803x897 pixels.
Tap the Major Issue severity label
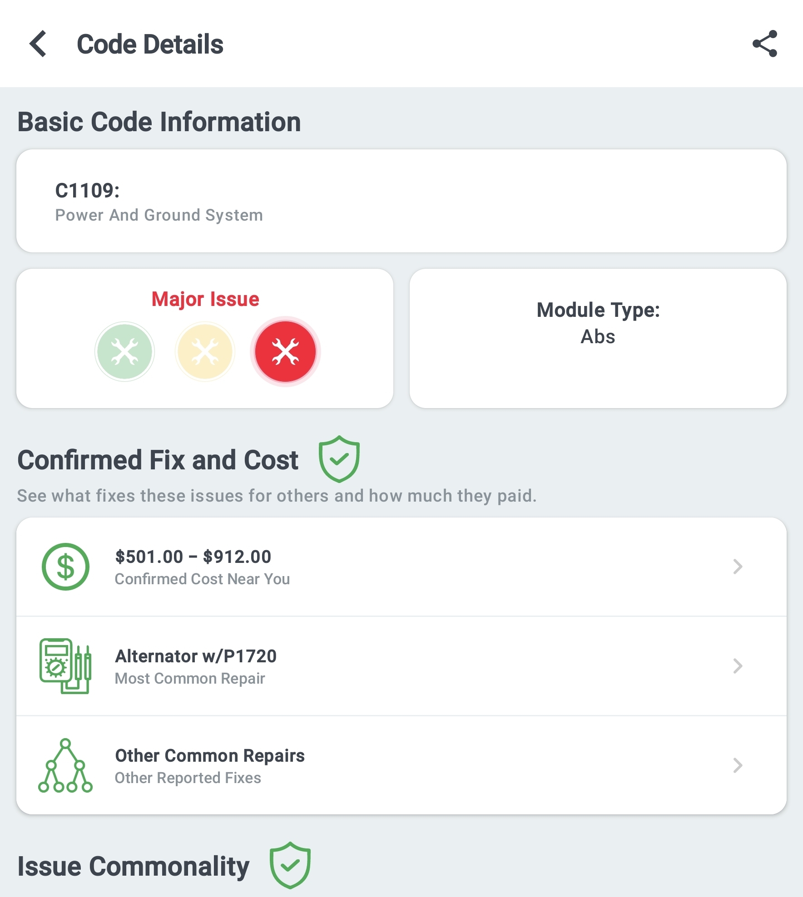pyautogui.click(x=205, y=299)
